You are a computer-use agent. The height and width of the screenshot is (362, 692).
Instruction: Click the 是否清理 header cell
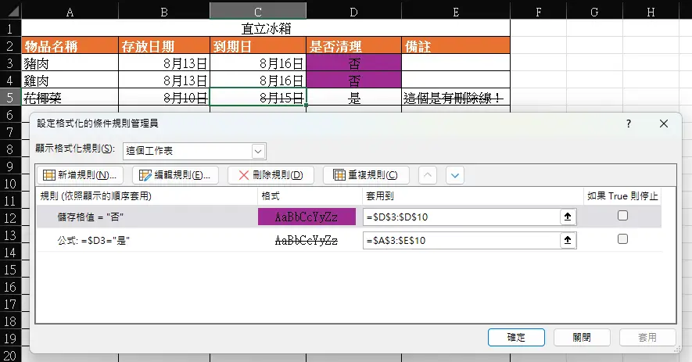click(x=353, y=46)
